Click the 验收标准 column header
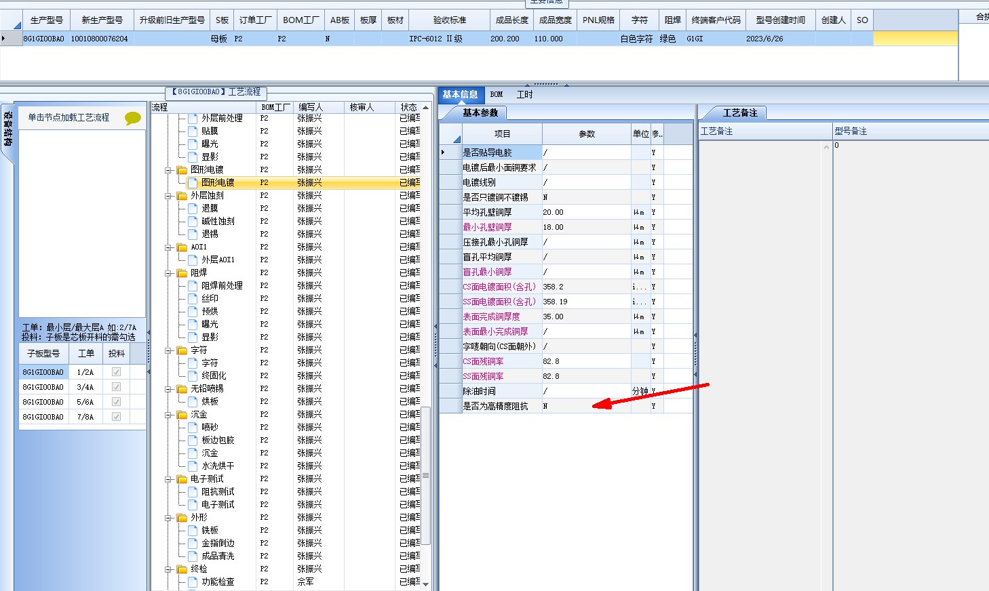This screenshot has width=989, height=591. (450, 20)
